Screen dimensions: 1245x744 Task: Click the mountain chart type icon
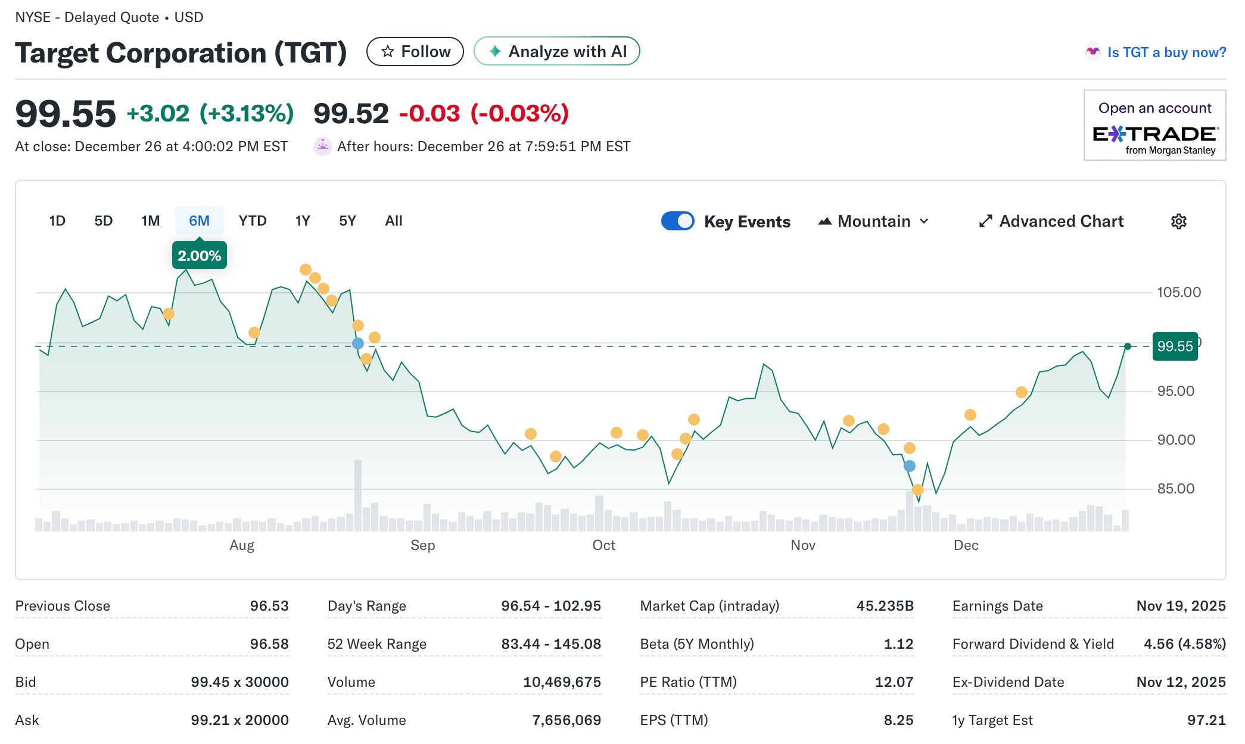click(x=824, y=221)
